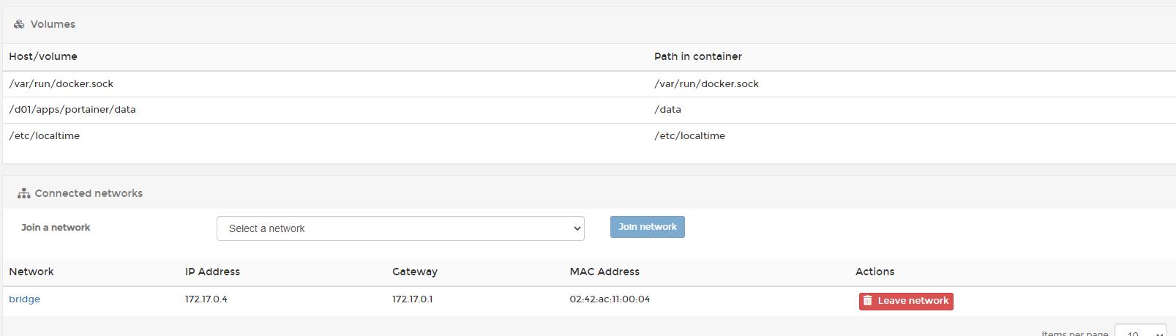Click the IP Address column header

[212, 272]
